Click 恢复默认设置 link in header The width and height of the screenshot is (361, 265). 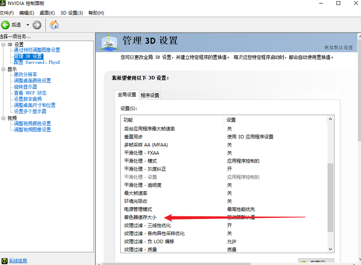click(x=339, y=48)
